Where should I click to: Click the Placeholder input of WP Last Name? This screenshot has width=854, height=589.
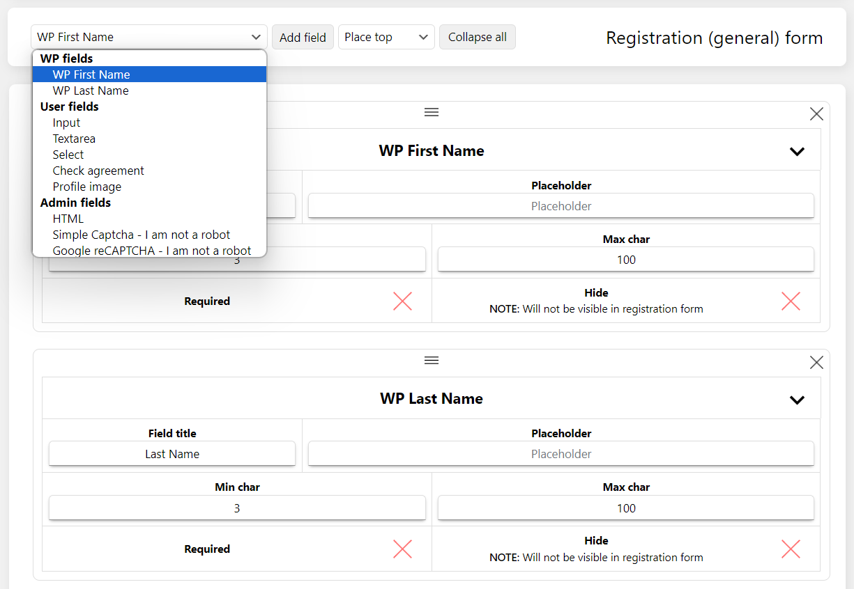[561, 454]
